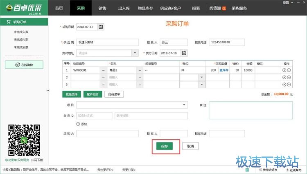The height and width of the screenshot is (174, 307).
Task: Click the item code cell WP00001
Action: tap(86, 70)
